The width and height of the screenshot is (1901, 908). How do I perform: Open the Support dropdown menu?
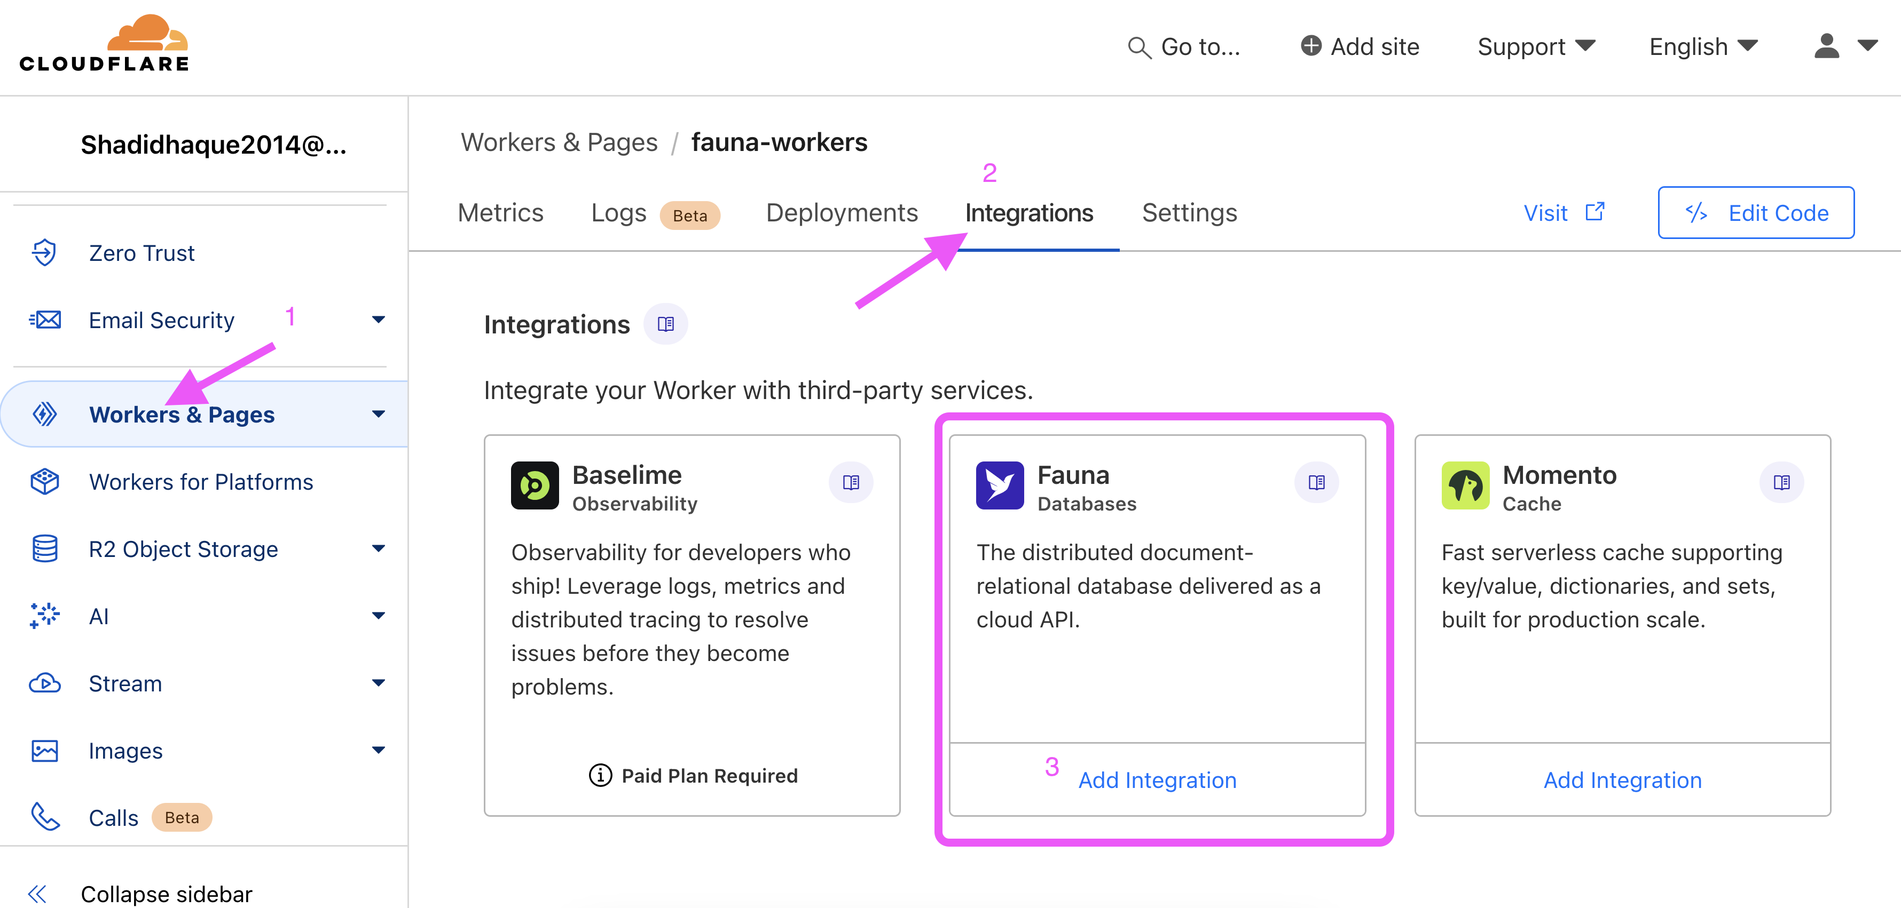coord(1536,46)
